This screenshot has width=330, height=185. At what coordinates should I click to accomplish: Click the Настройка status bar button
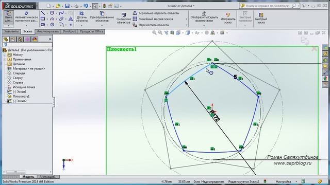click(x=283, y=181)
